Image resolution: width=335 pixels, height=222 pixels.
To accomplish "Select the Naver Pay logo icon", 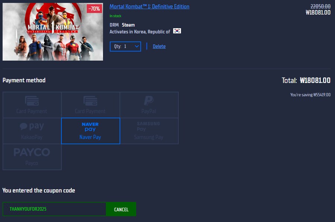I will tap(90, 127).
